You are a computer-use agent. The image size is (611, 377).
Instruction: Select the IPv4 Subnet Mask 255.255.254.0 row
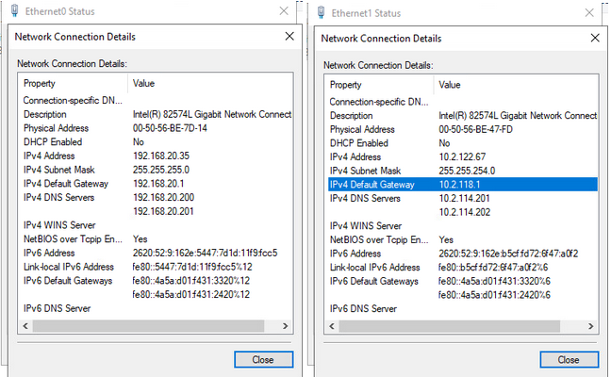(x=462, y=171)
